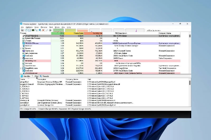
Task: Select the Find Window's Process crosshair icon
Action: (x=50, y=30)
